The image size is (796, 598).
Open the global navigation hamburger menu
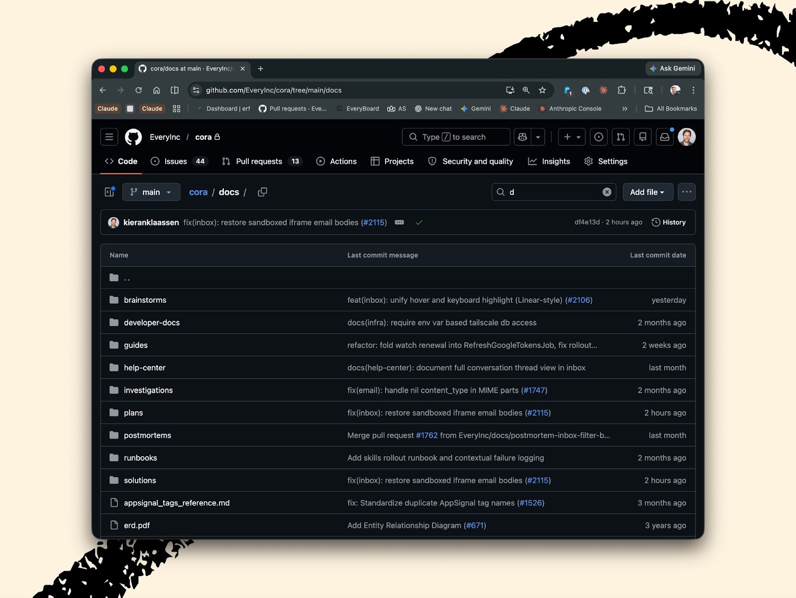(109, 137)
